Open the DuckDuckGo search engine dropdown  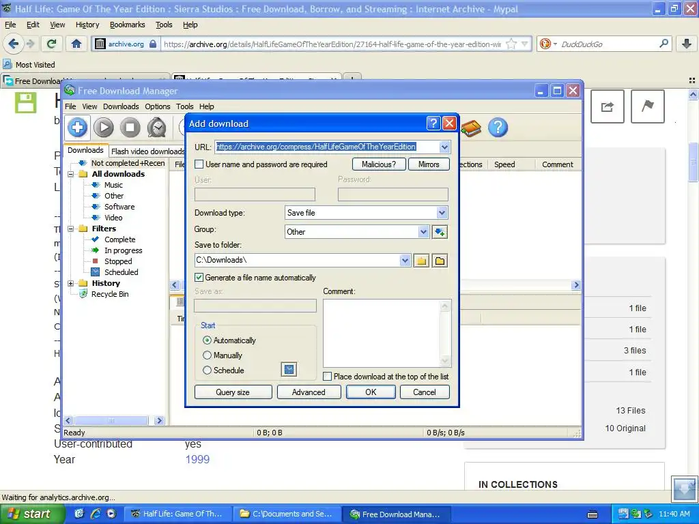556,44
